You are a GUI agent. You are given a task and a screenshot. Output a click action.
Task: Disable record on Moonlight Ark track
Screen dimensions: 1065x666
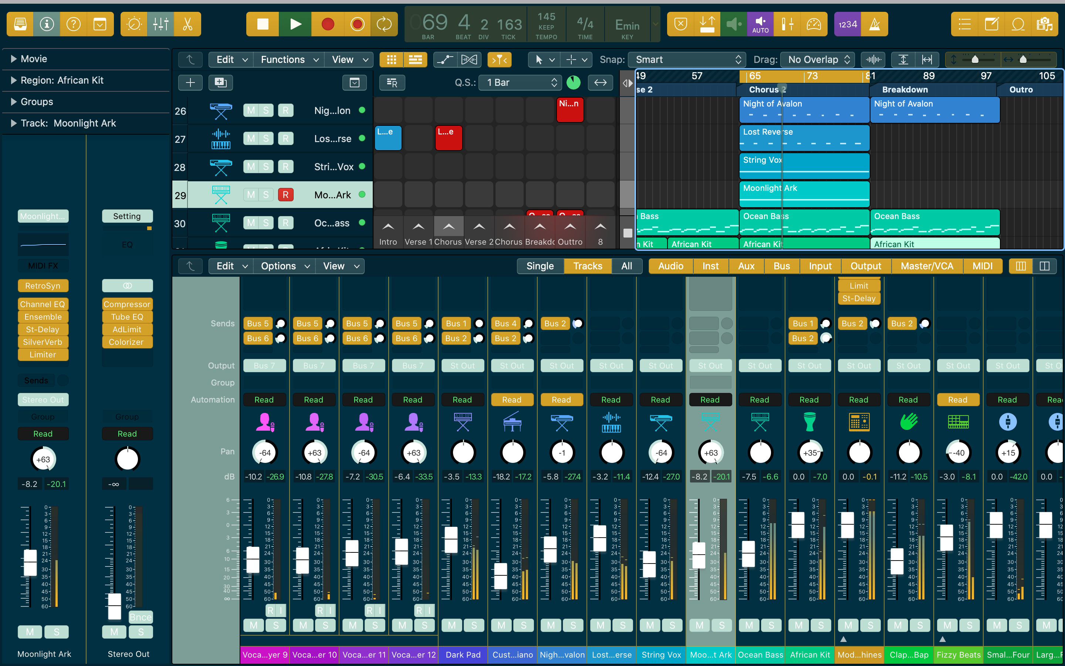pyautogui.click(x=285, y=195)
